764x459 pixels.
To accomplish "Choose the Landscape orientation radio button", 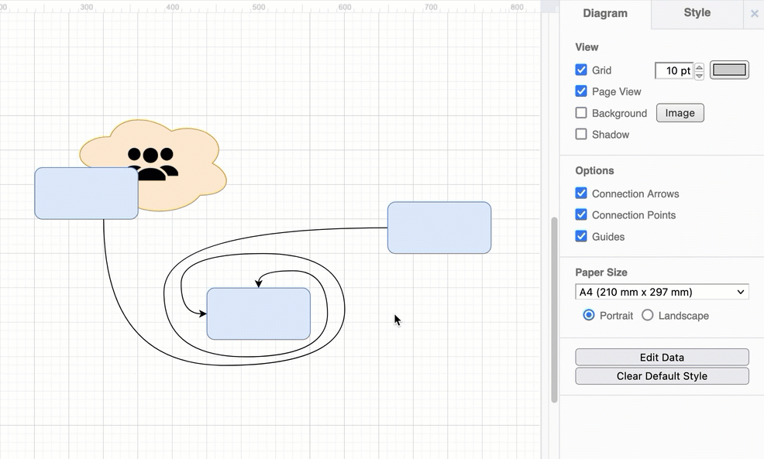I will [x=648, y=315].
